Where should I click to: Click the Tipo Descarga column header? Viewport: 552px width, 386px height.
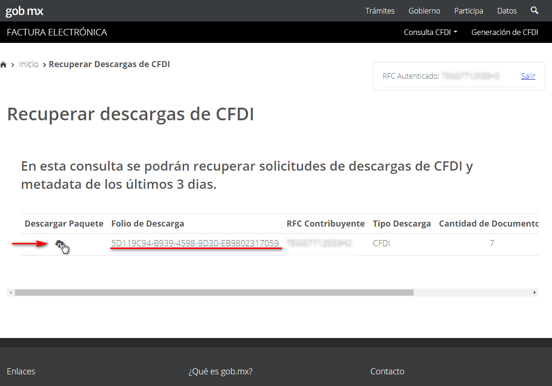pyautogui.click(x=401, y=224)
